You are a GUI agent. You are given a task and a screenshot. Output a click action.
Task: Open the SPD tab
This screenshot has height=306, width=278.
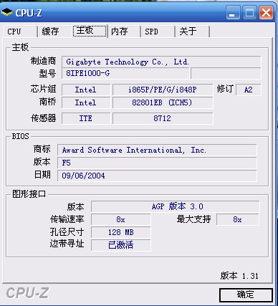coord(158,32)
